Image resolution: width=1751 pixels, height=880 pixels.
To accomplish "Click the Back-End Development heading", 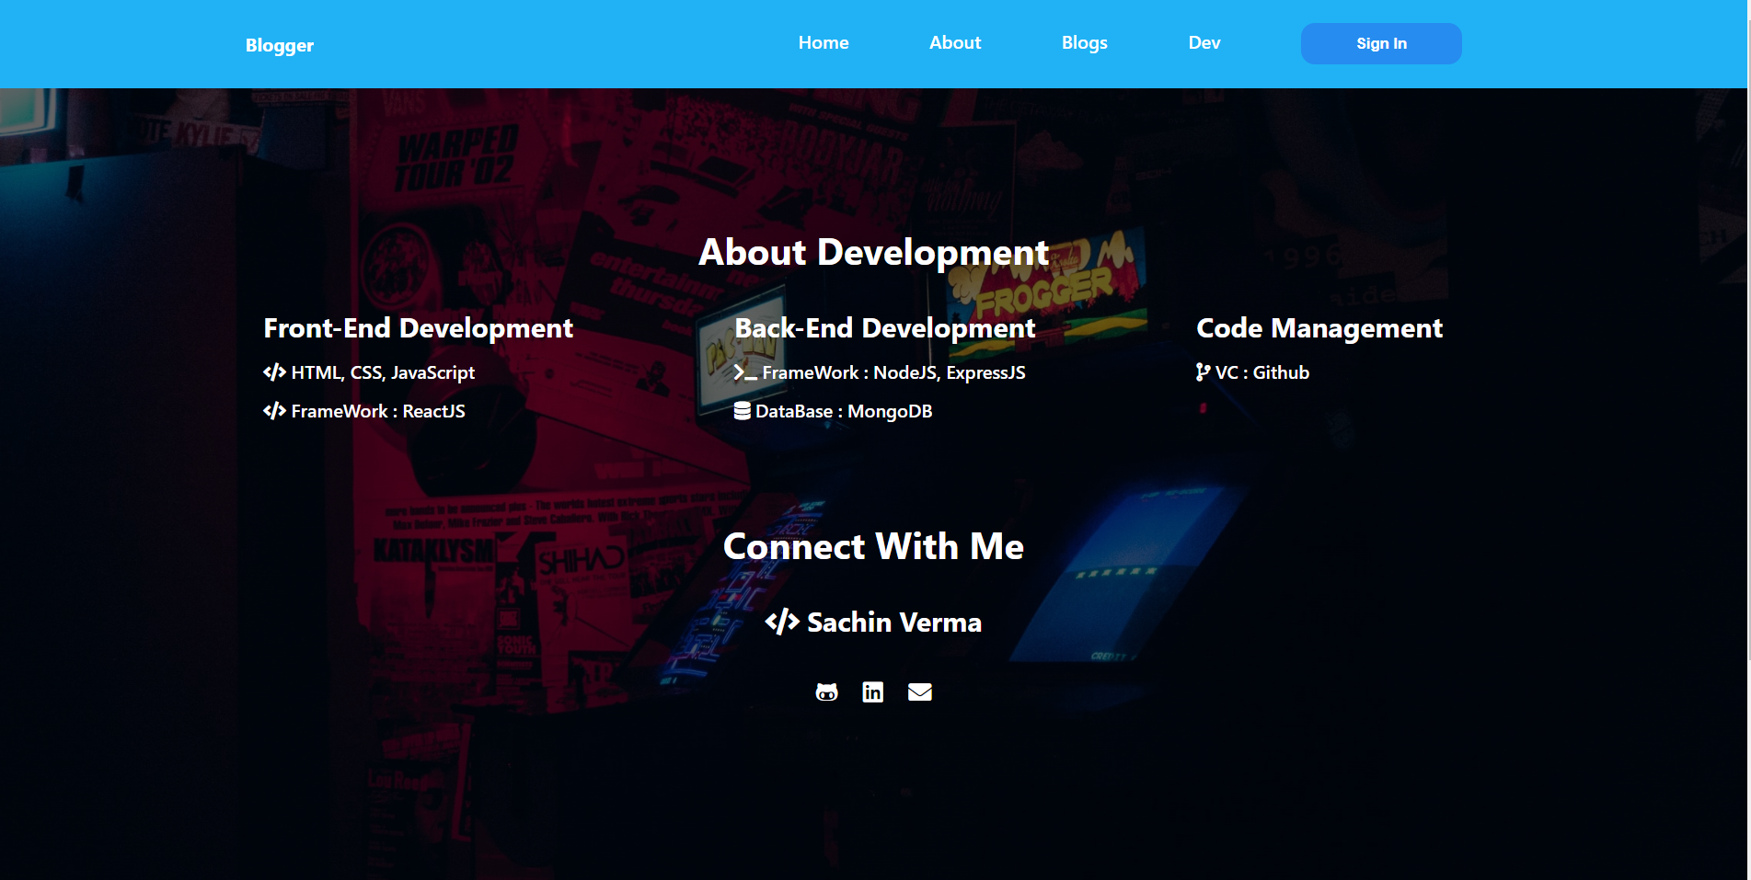I will tap(885, 328).
